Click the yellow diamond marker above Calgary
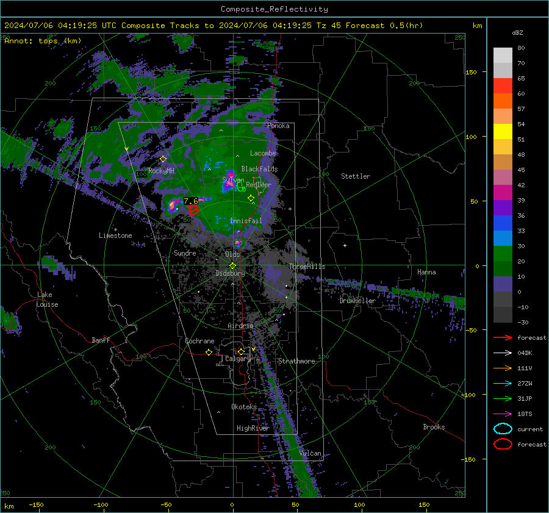The width and height of the screenshot is (549, 513). click(x=241, y=351)
